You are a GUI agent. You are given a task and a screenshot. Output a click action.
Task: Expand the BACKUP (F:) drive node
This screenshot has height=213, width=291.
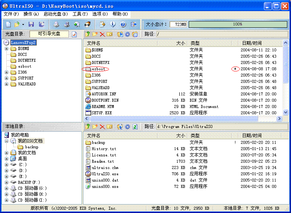[7, 182]
